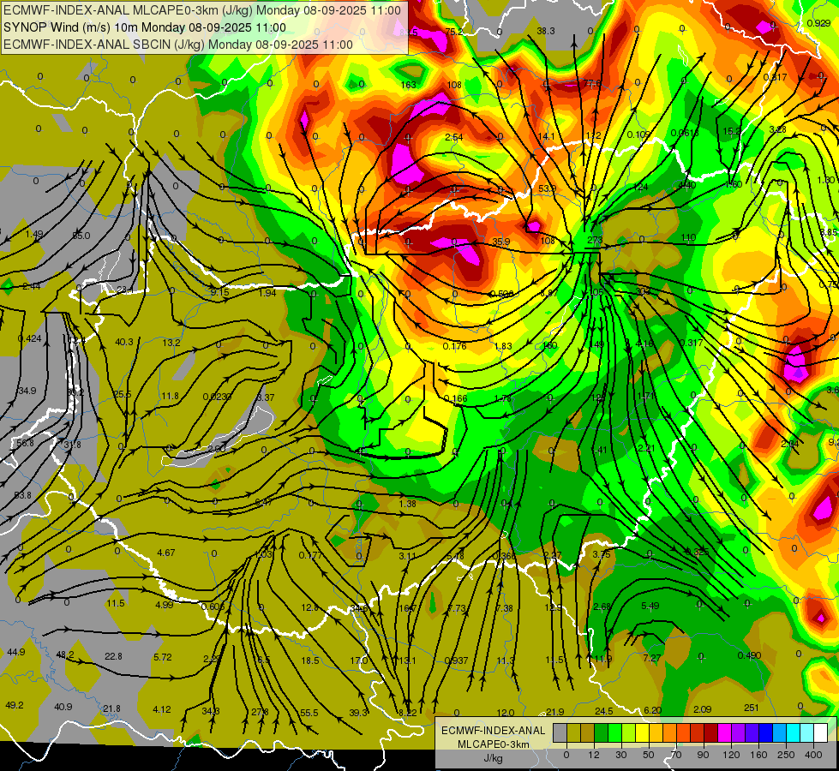Click the map value 55.5
Viewport: 839px width, 771px height.
pos(309,713)
